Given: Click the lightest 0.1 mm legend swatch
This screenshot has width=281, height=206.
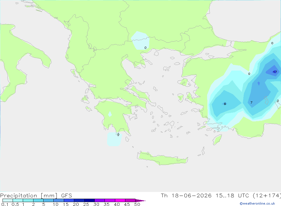Looking at the screenshot, I should pos(8,200).
